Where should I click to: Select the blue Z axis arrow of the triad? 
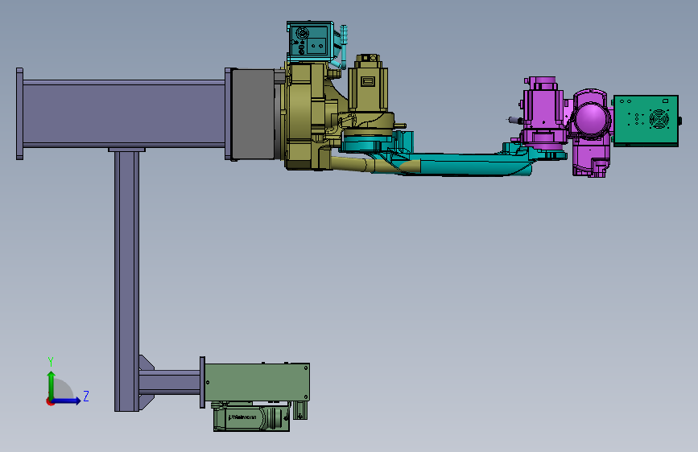tap(67, 401)
